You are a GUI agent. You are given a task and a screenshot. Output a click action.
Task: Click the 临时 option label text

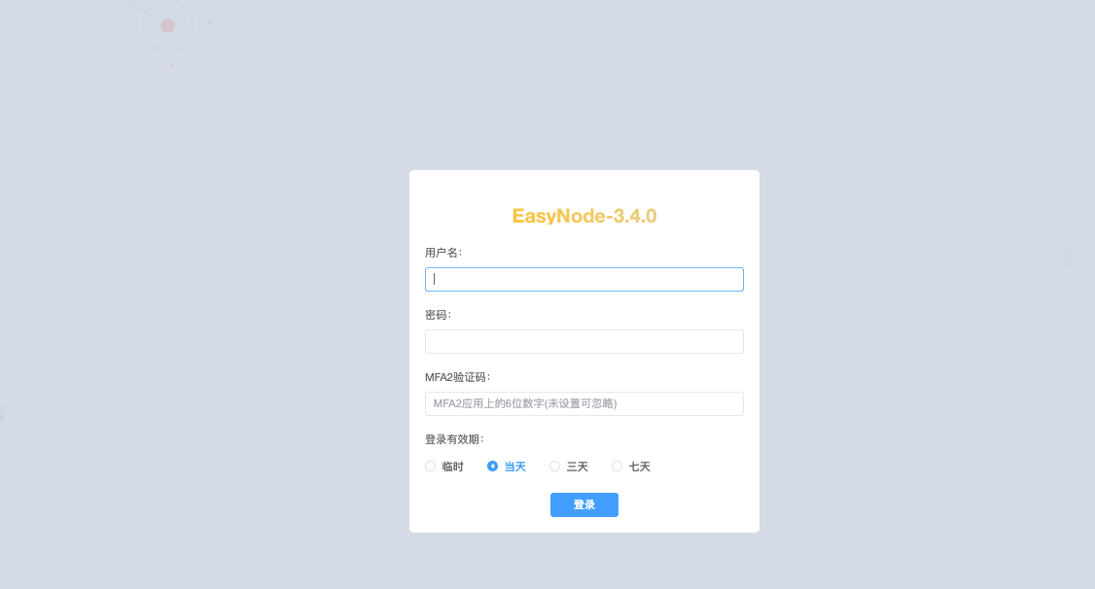452,467
